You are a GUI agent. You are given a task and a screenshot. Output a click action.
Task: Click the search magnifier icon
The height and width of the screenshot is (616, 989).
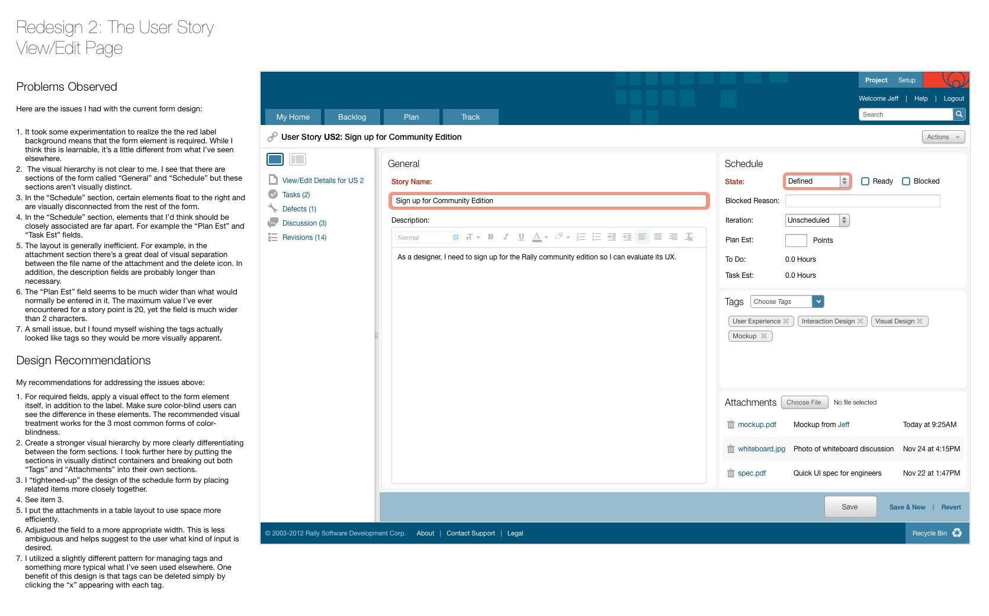point(959,114)
